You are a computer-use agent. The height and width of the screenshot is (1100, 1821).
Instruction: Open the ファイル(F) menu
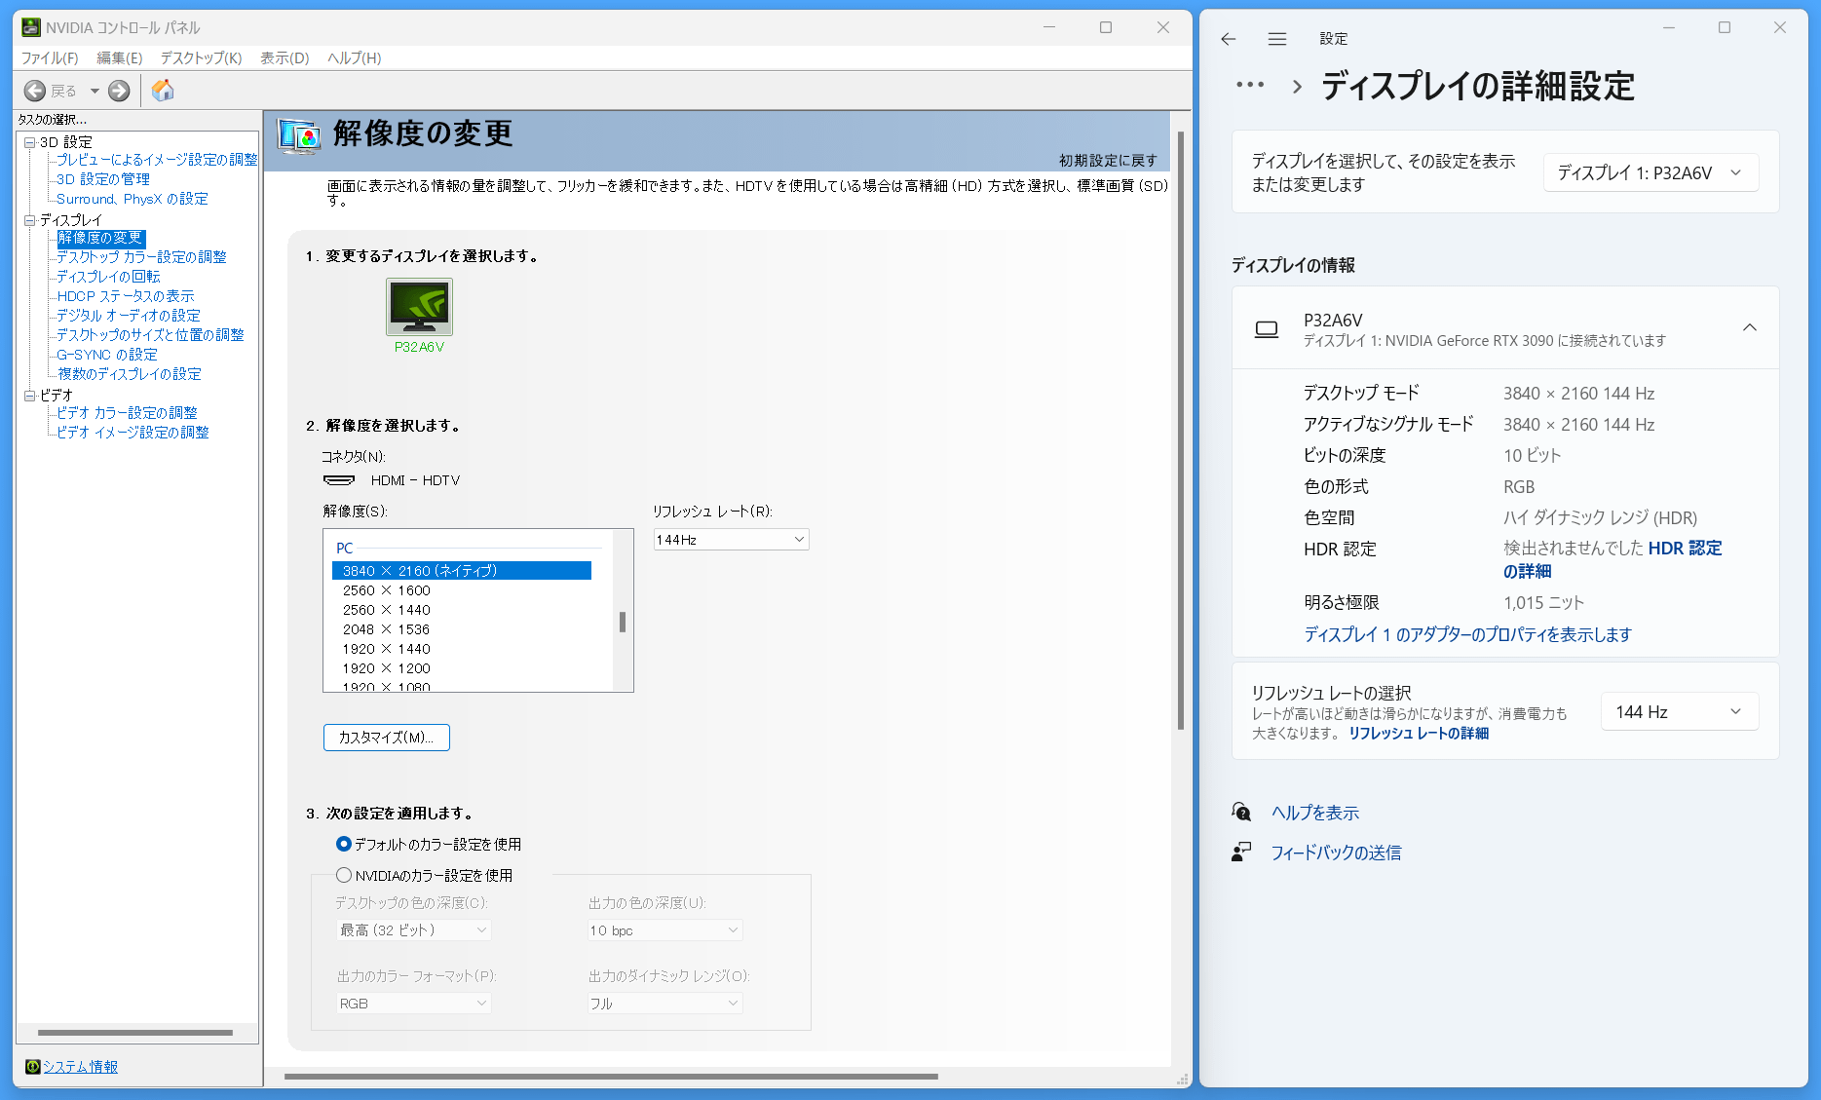pyautogui.click(x=50, y=58)
